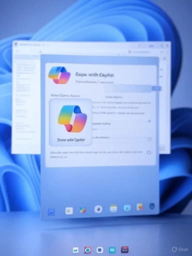Open the red-framed blue circle taskbar icon
Viewport: 192px width, 256px height.
click(x=87, y=250)
